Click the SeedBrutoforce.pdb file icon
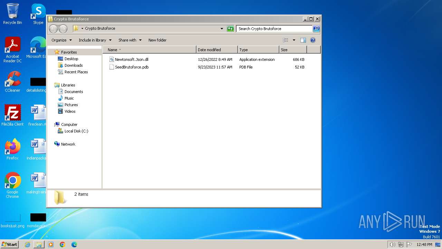Screen dimensions: 442x249 112,67
